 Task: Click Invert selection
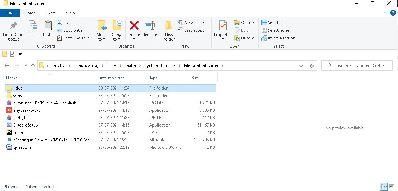pos(279,38)
